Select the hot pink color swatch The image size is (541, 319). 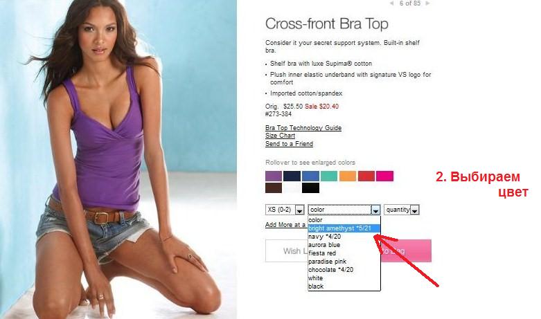[384, 176]
